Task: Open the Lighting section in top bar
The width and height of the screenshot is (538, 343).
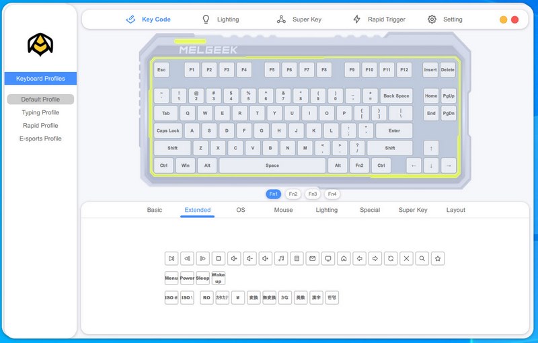Action: 221,20
